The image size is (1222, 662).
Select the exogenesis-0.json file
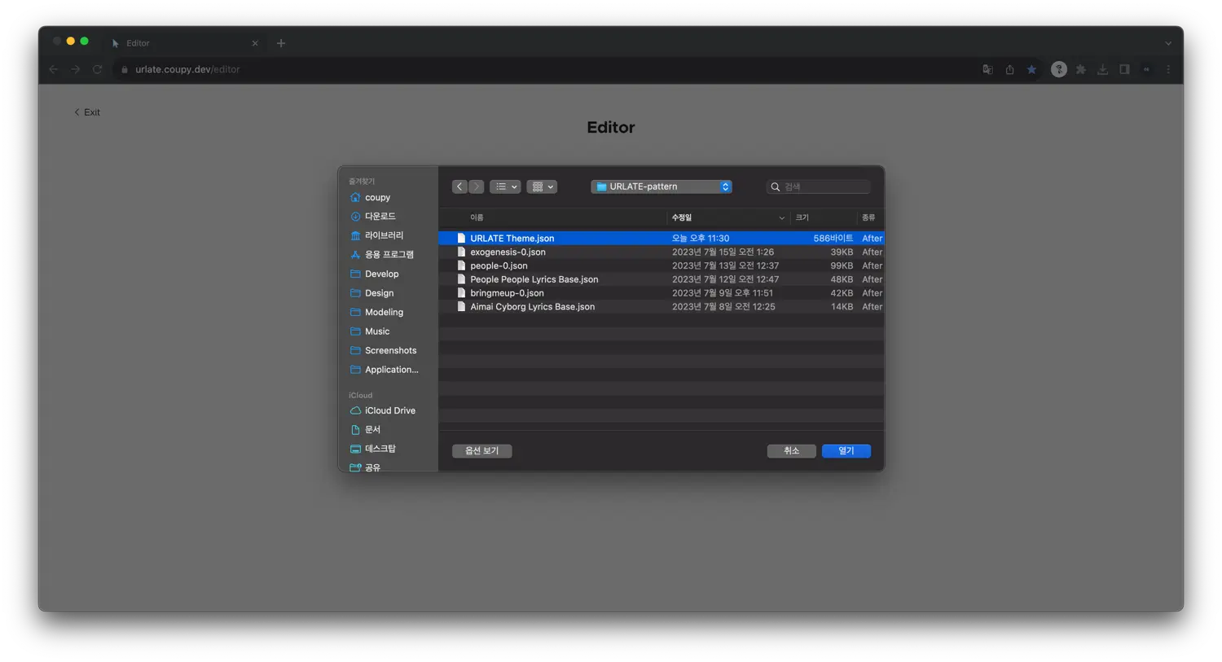(x=508, y=252)
